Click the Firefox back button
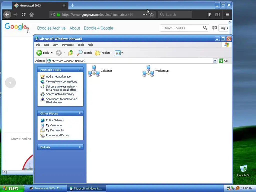The height and width of the screenshot is (192, 256). coord(7,14)
